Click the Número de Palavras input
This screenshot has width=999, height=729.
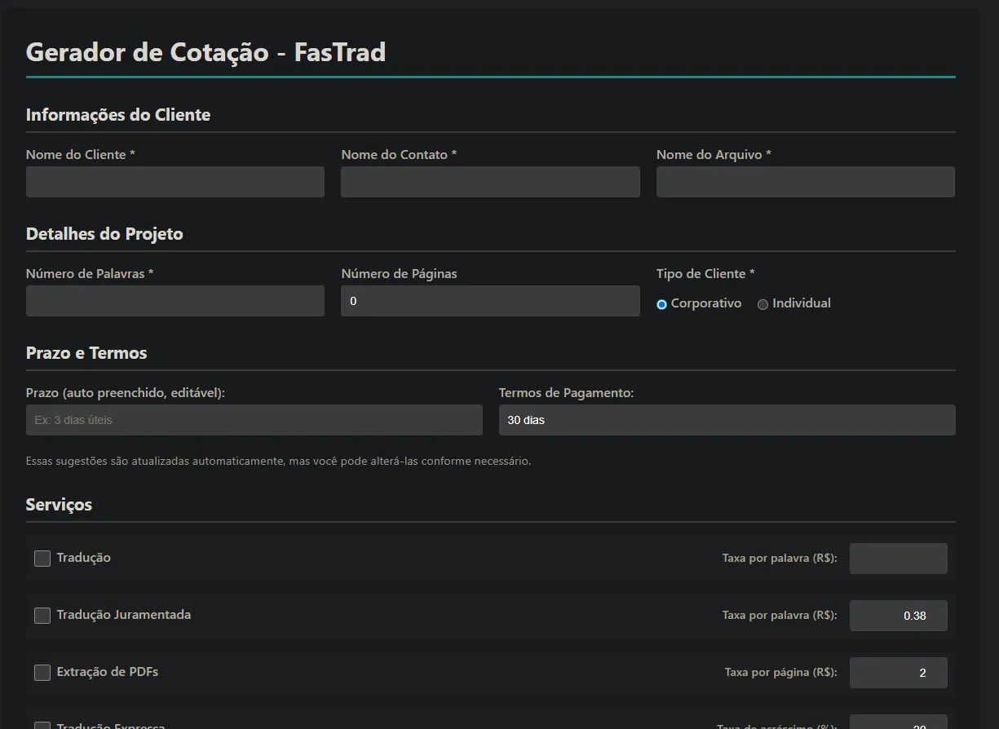click(x=175, y=301)
